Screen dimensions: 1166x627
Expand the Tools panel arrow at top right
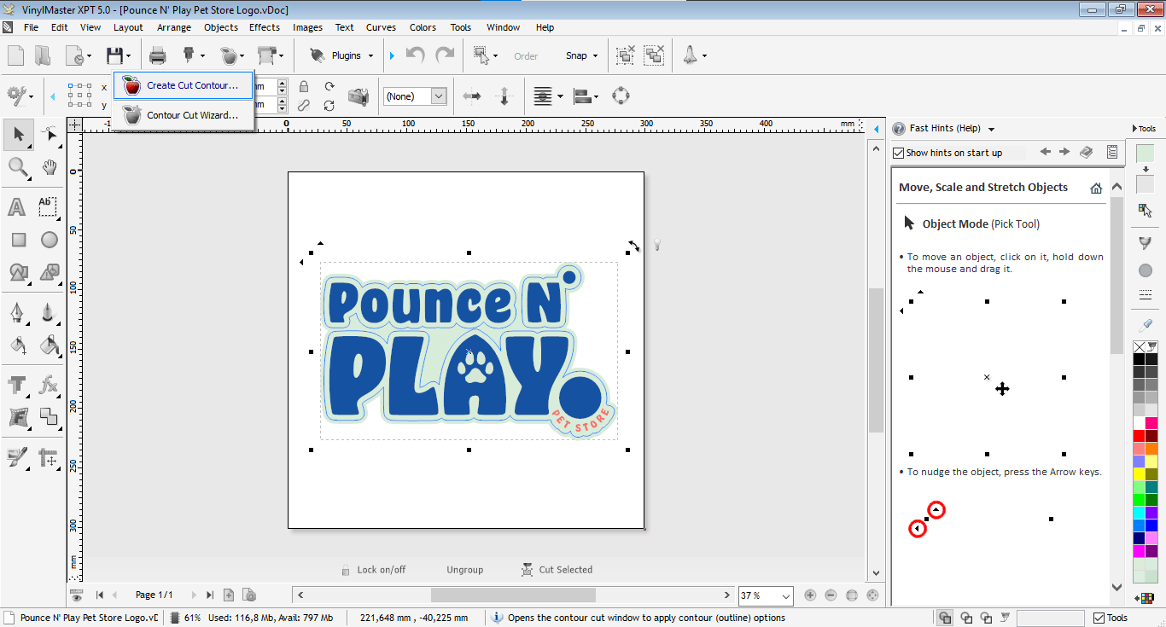1134,129
